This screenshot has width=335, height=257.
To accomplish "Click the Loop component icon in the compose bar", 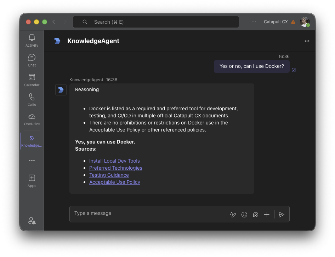I will (256, 214).
